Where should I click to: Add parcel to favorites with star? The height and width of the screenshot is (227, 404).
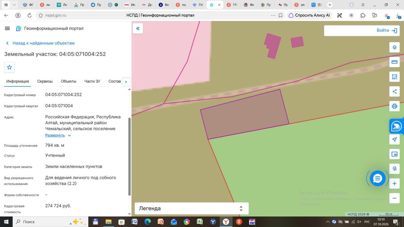click(9, 67)
